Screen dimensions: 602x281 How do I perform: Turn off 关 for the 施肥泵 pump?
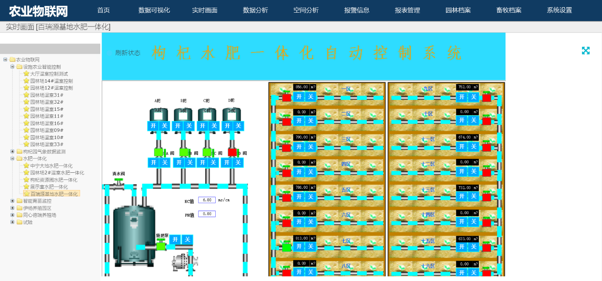(187, 239)
